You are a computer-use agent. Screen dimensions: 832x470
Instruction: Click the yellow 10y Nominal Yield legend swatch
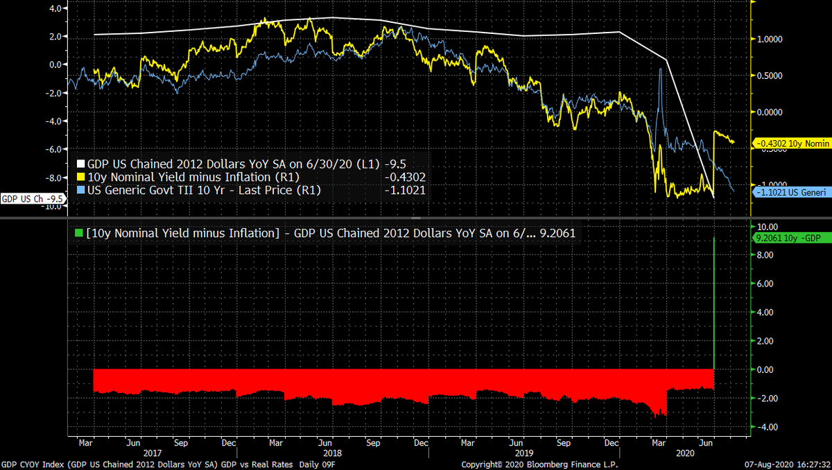pos(80,177)
